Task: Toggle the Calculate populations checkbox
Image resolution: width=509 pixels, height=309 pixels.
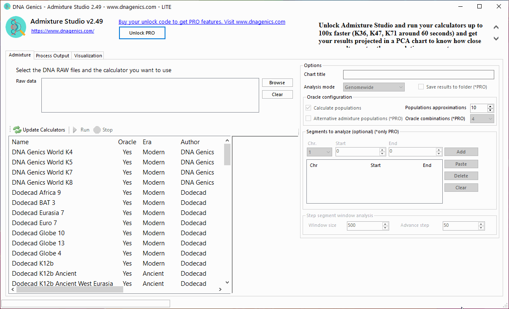Action: point(308,107)
